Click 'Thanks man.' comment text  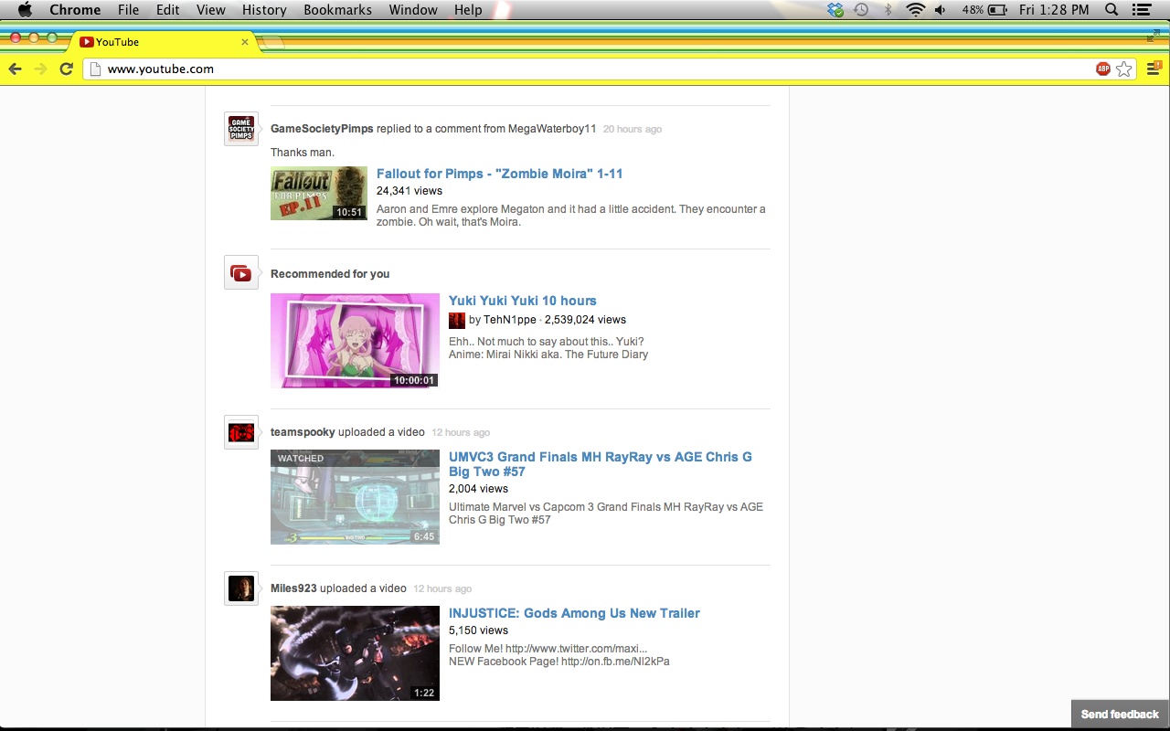303,153
